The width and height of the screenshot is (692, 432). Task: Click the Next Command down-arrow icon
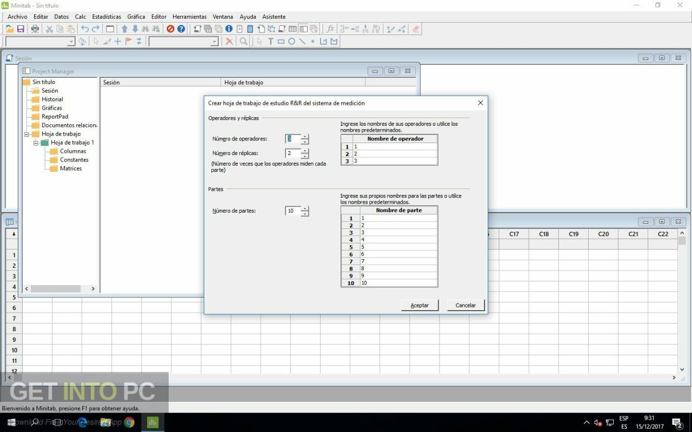point(135,29)
